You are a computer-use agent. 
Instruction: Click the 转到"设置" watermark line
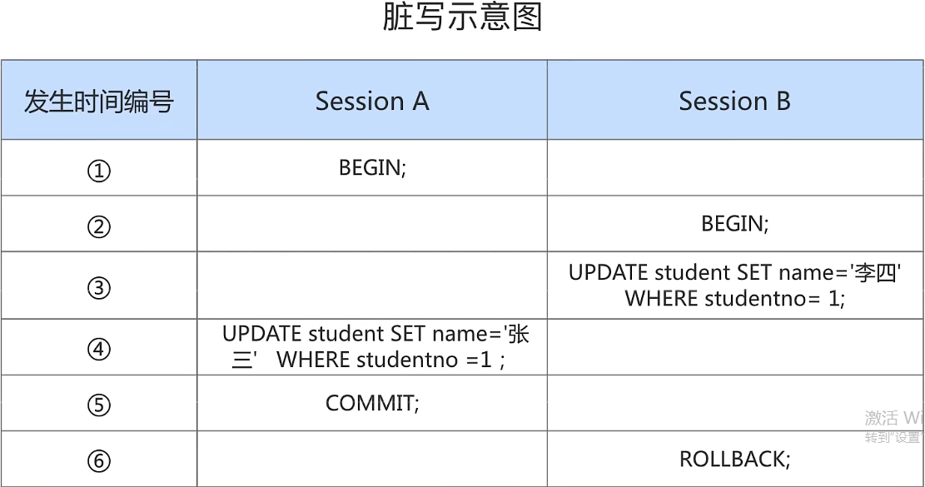point(894,438)
